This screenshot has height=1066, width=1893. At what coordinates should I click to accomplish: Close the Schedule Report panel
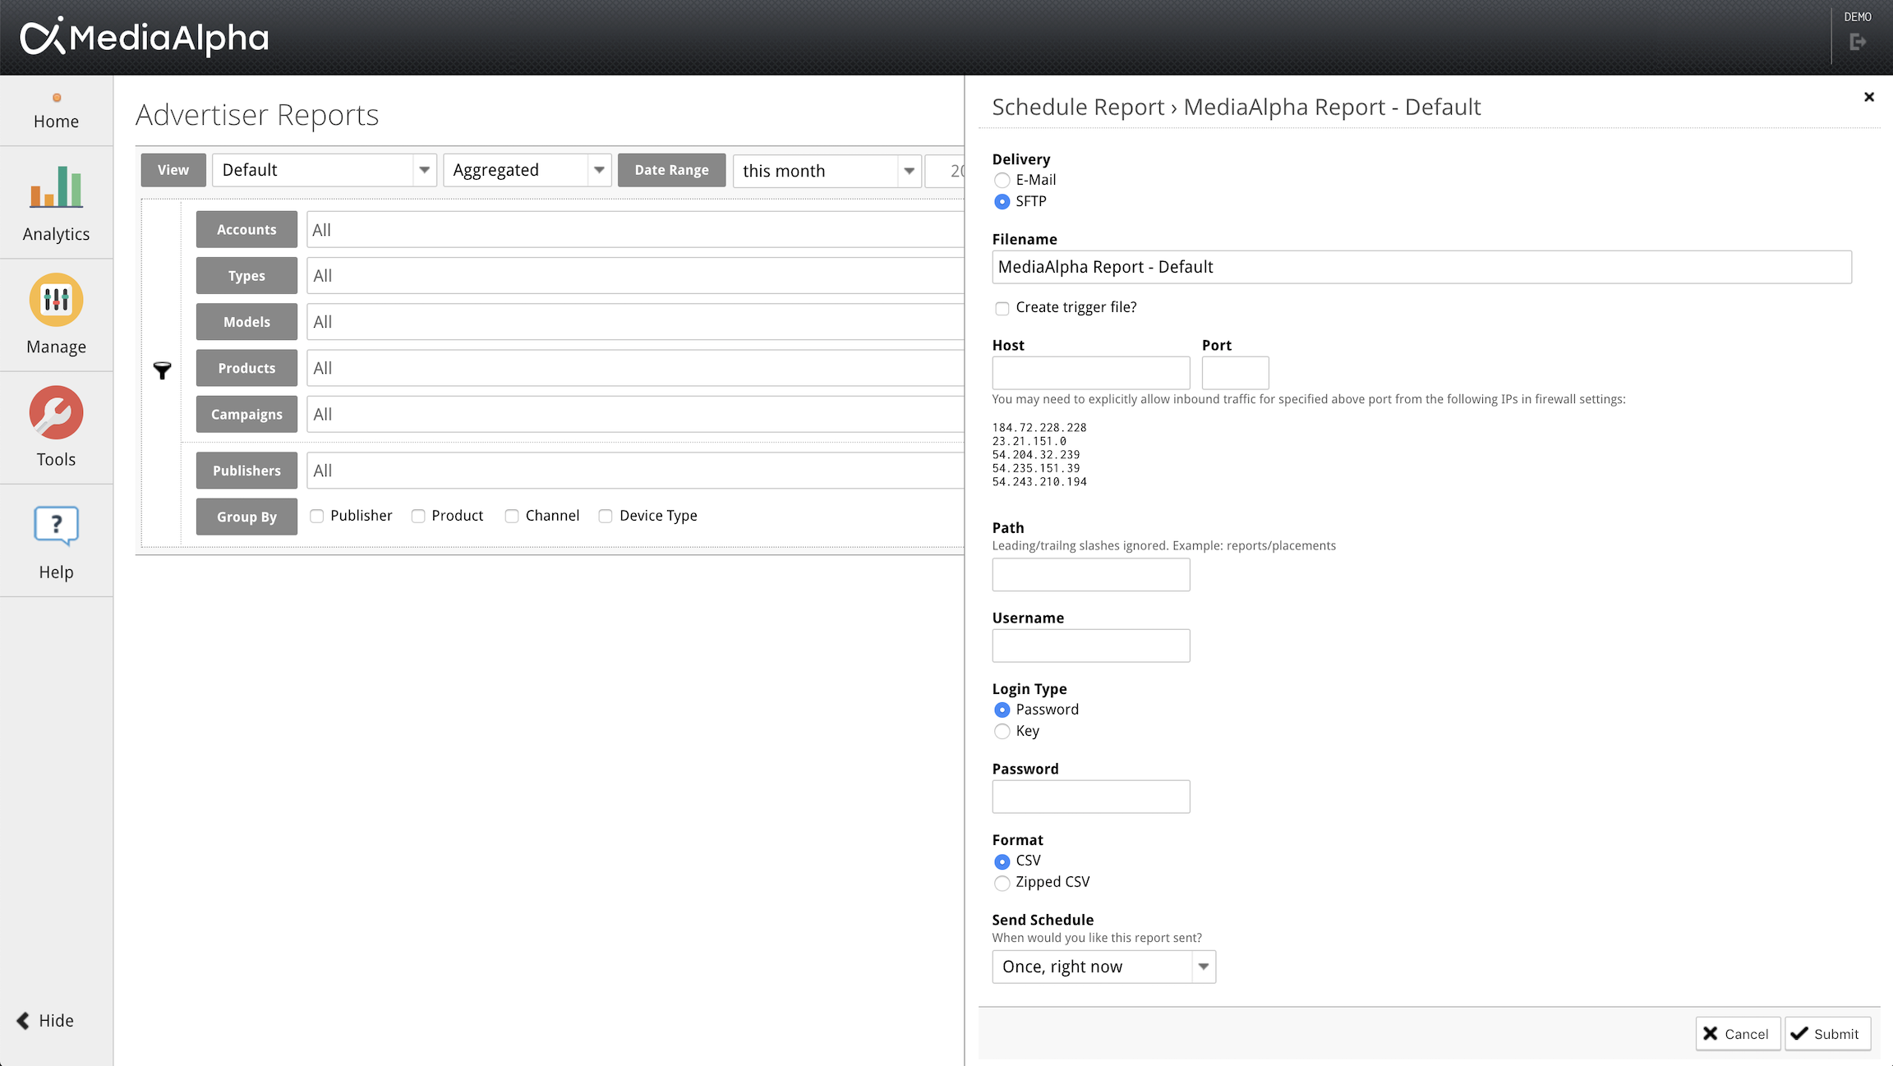pyautogui.click(x=1869, y=97)
